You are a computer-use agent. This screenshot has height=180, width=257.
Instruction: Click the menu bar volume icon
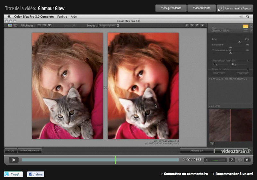tap(241, 17)
